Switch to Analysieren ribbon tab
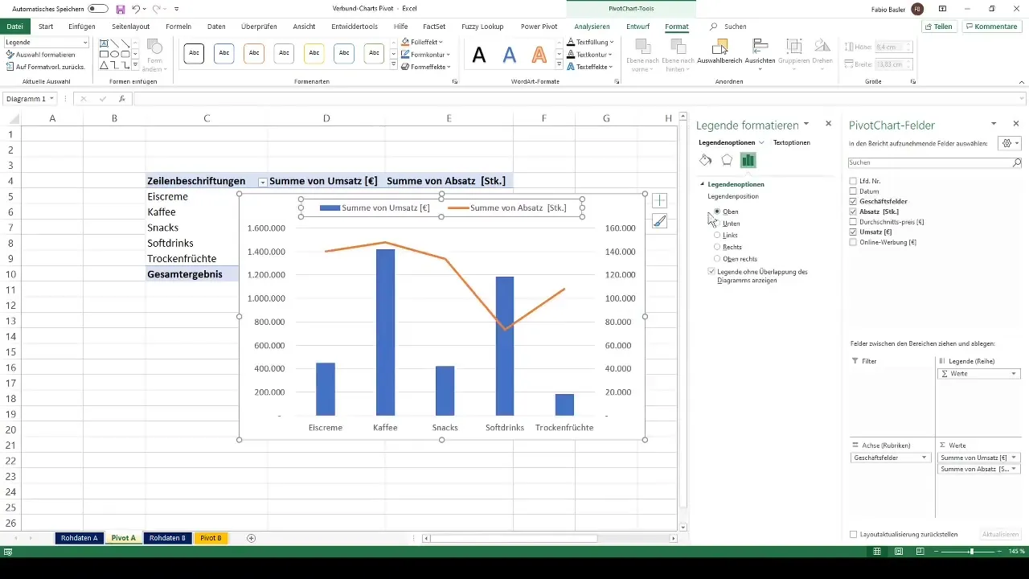The image size is (1029, 579). coord(592,27)
